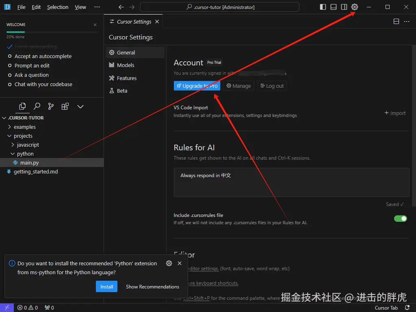Image resolution: width=416 pixels, height=312 pixels.
Task: Click the Manage account button
Action: pyautogui.click(x=238, y=86)
